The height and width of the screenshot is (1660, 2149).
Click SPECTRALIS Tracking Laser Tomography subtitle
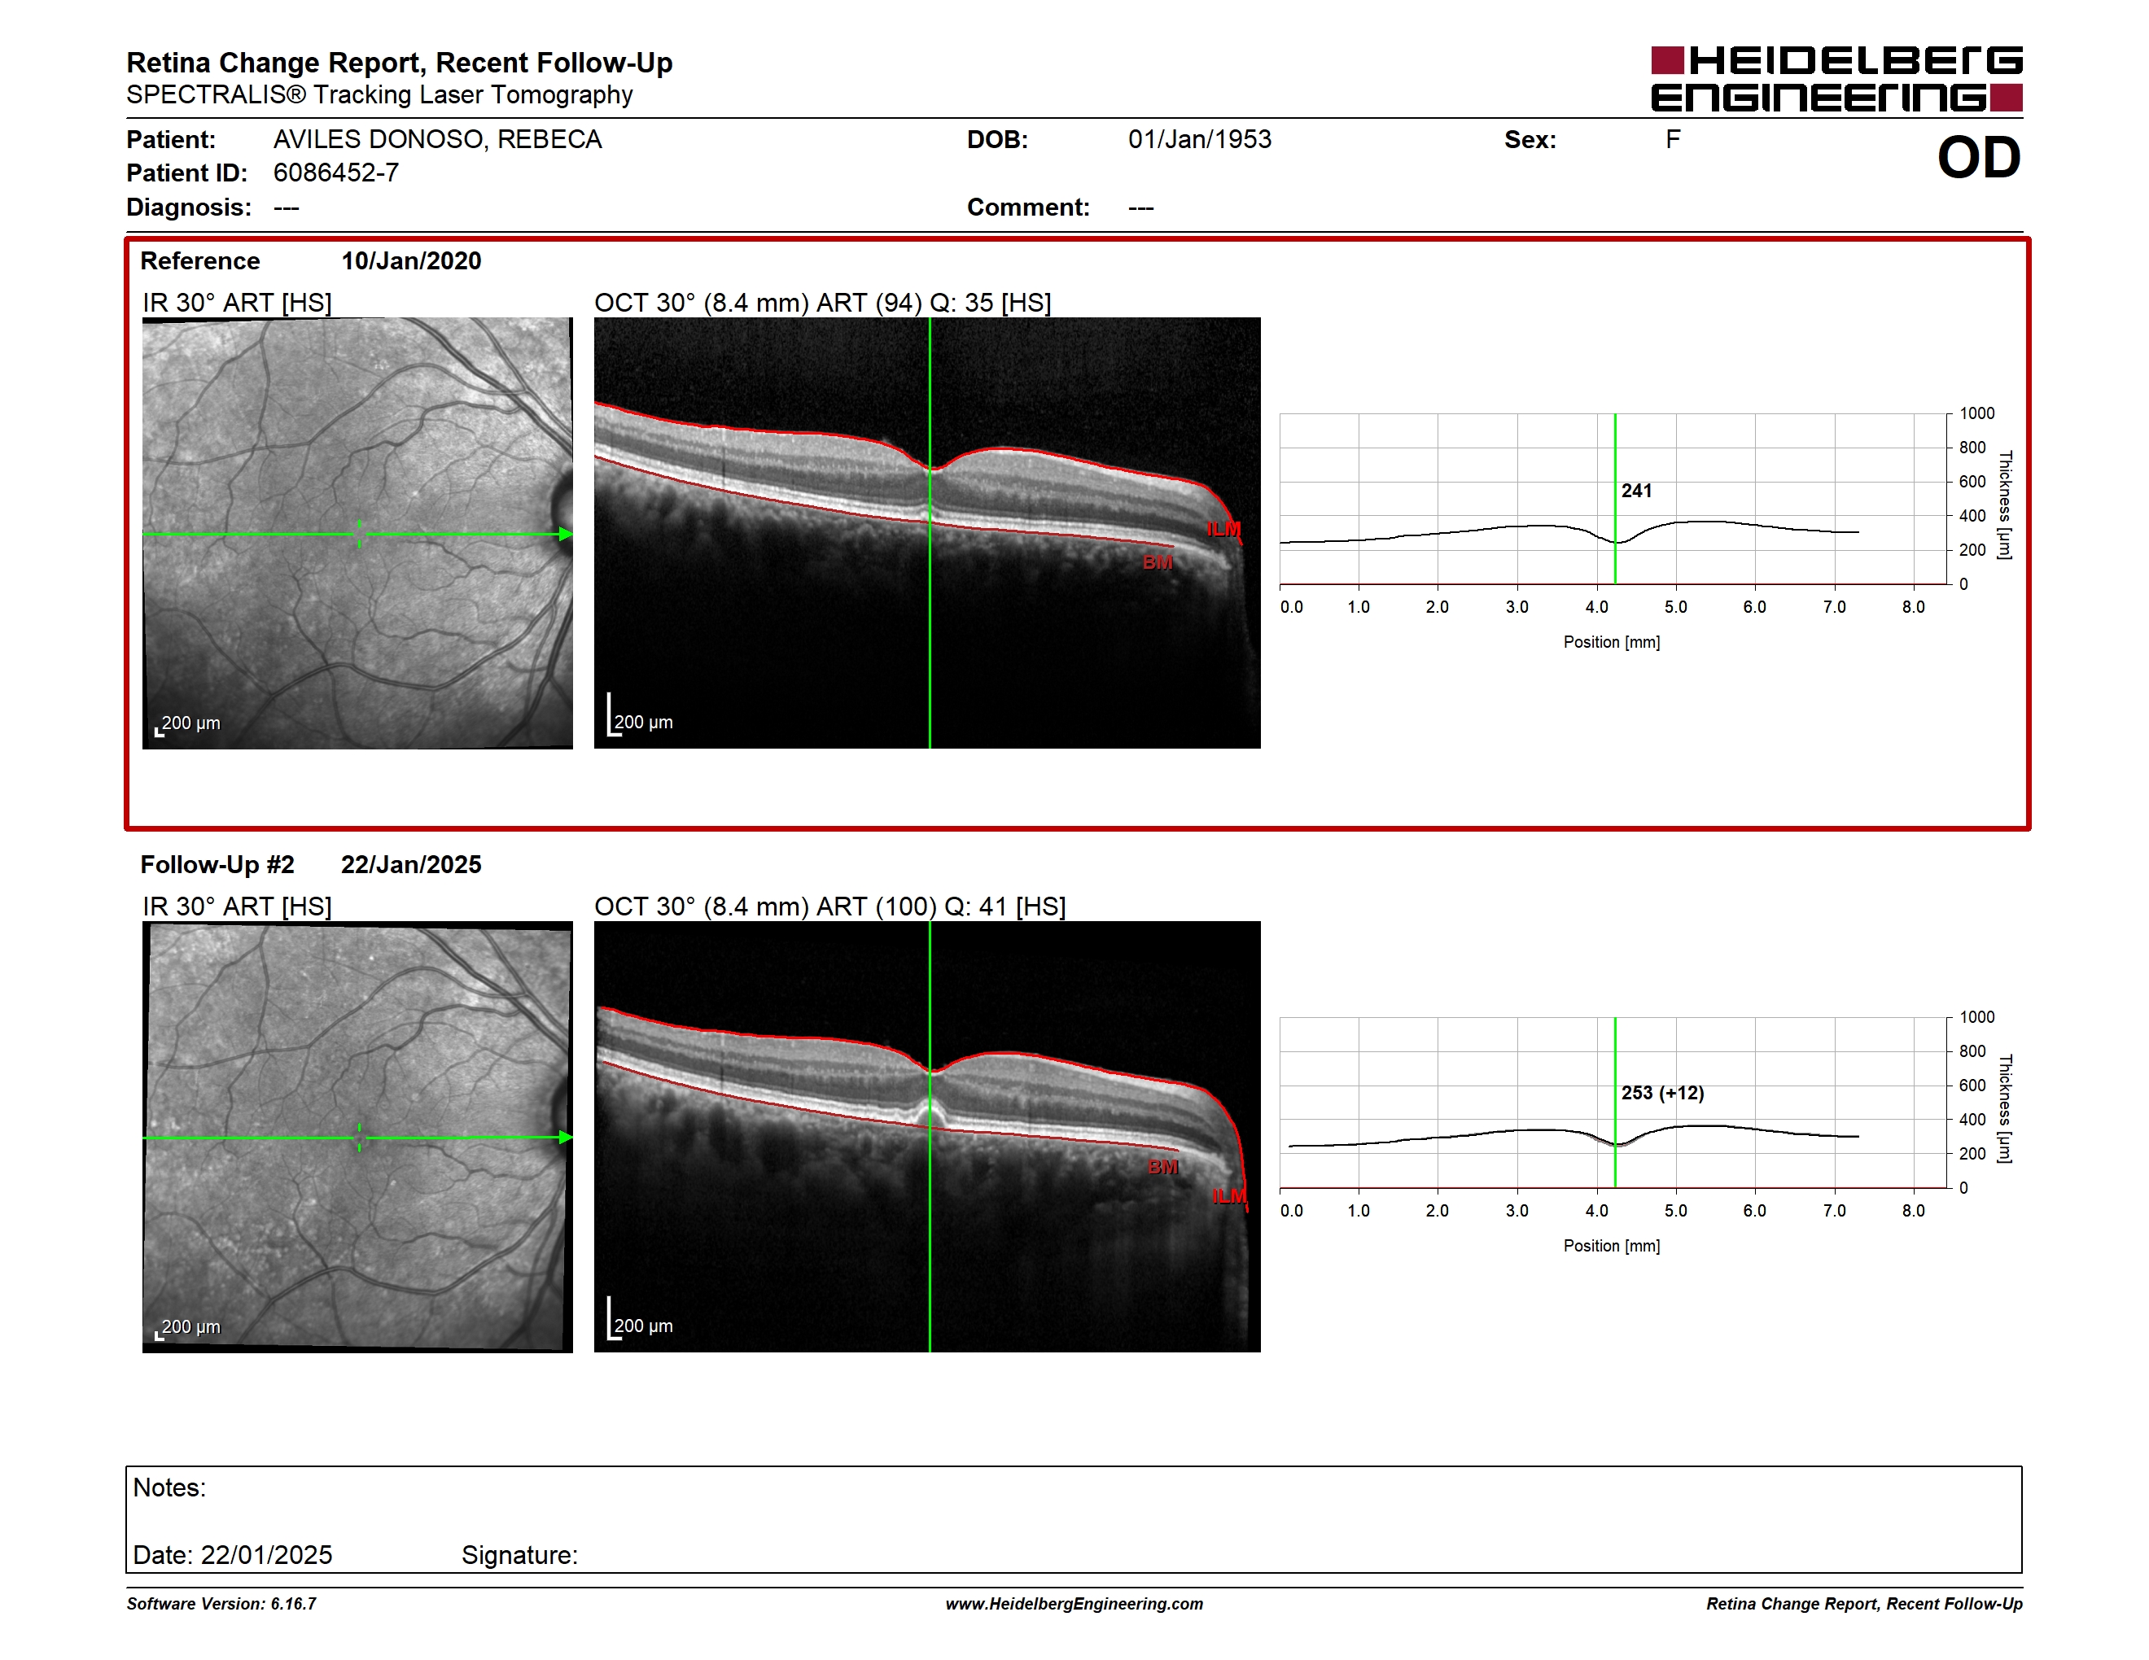380,95
